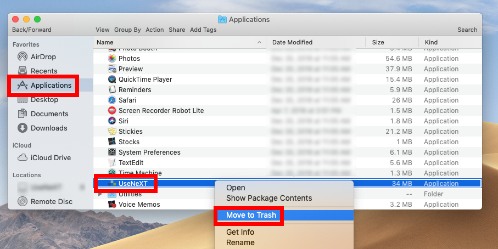Select the Time Machine row
This screenshot has height=249, width=498.
287,173
